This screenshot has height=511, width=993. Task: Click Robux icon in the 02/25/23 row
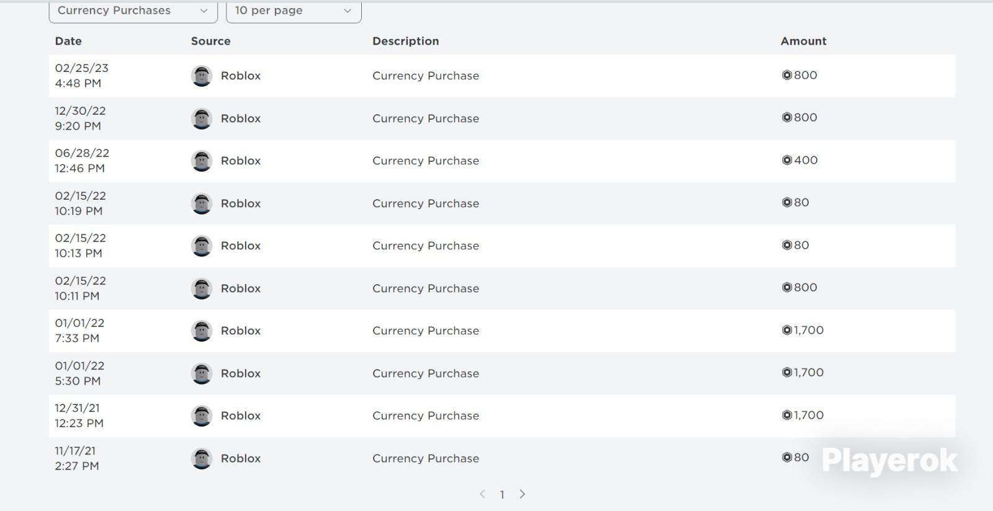point(787,75)
